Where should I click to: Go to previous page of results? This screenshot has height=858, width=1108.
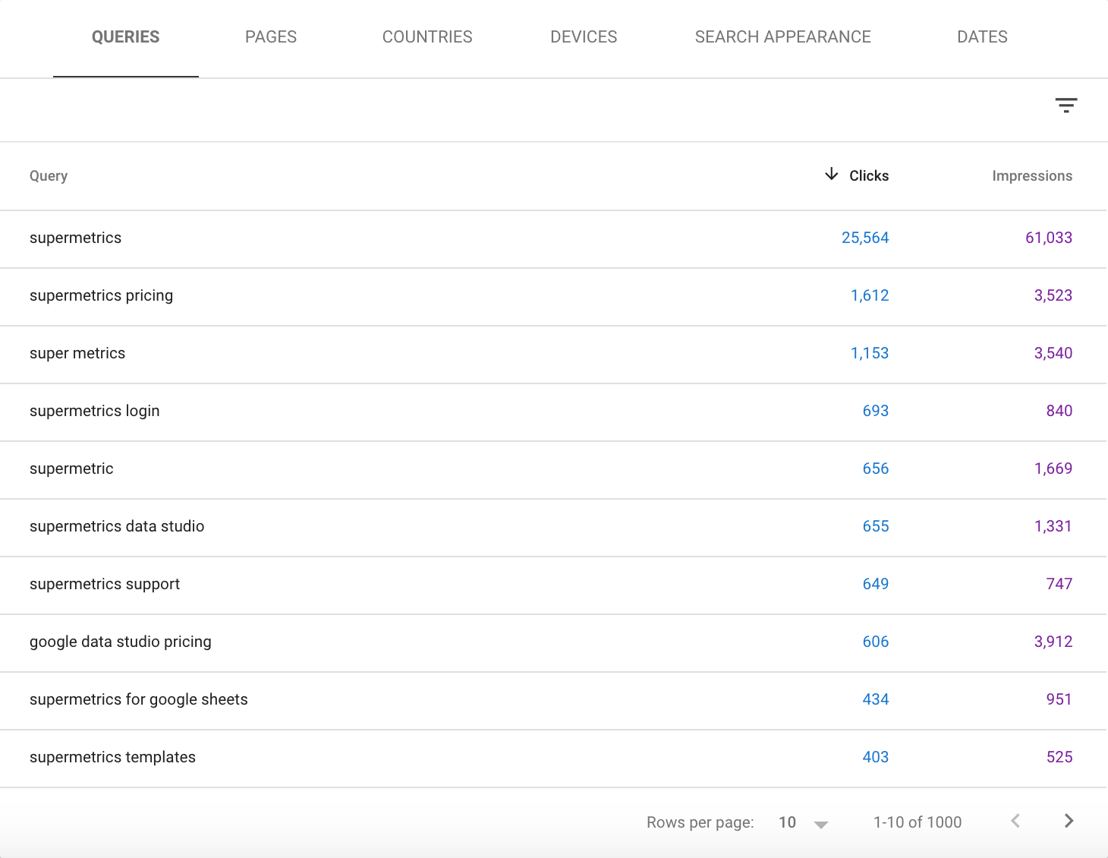click(1015, 821)
